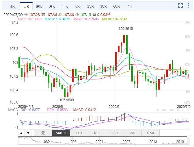194x147 pixels.
Task: Open the three-dot more options menu
Action: click(x=188, y=6)
